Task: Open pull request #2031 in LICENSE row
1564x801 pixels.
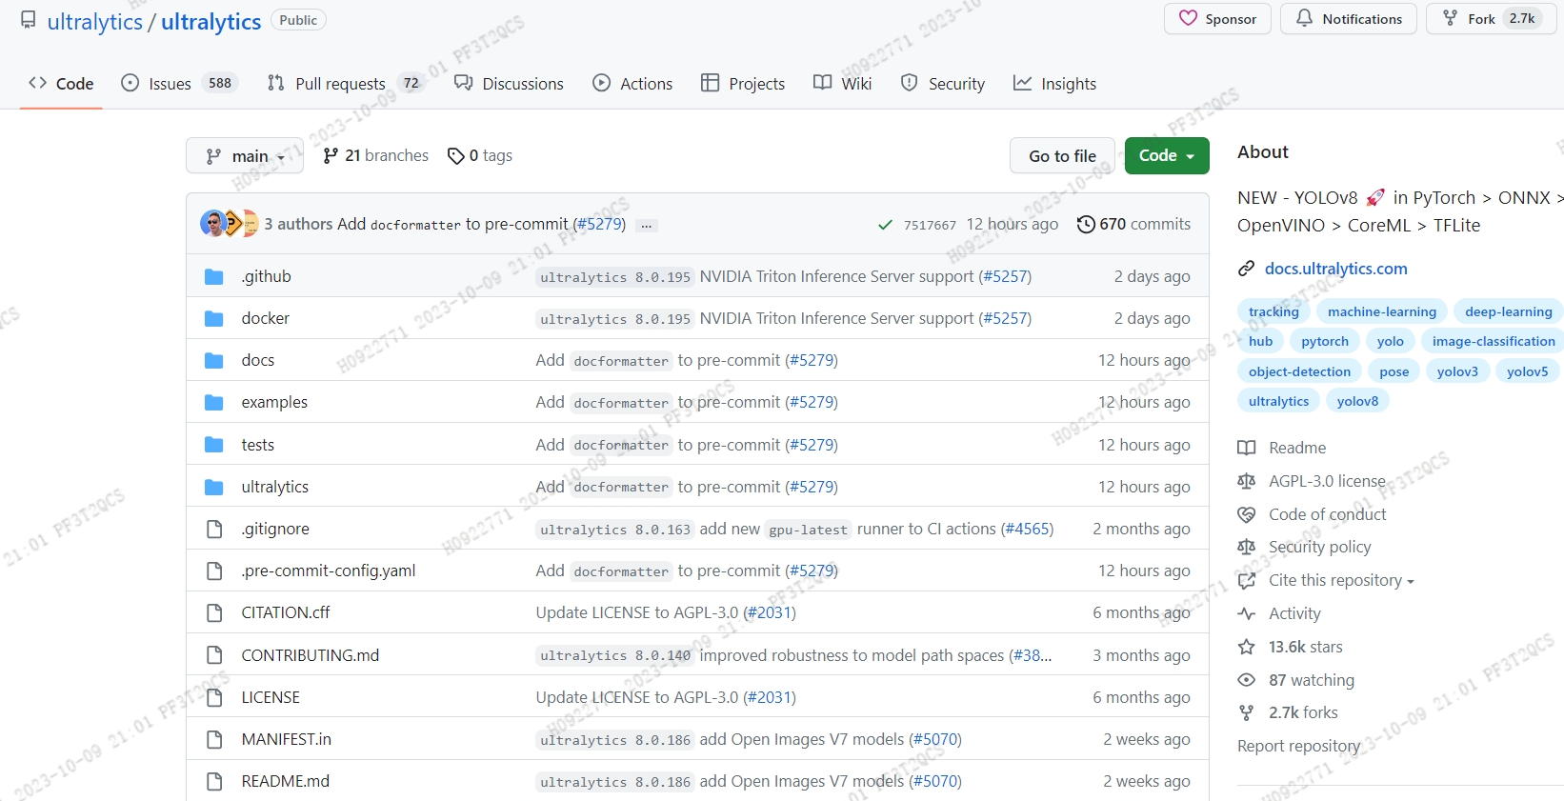Action: click(x=770, y=697)
